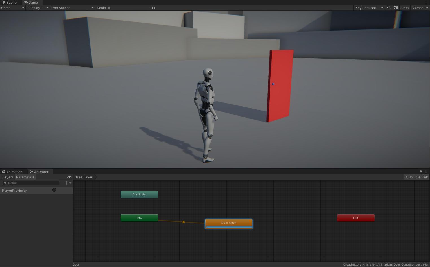Expand the Free Aspect ratio dropdown
Image resolution: width=430 pixels, height=267 pixels.
click(x=72, y=8)
